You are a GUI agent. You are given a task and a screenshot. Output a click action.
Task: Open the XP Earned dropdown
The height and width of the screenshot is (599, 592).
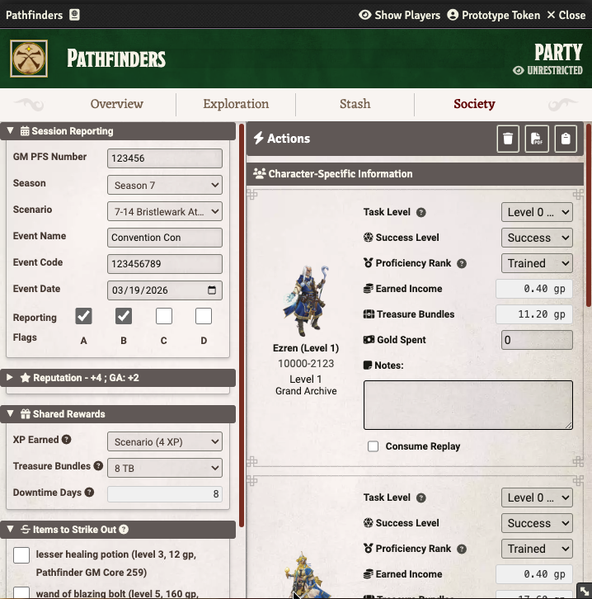click(165, 441)
